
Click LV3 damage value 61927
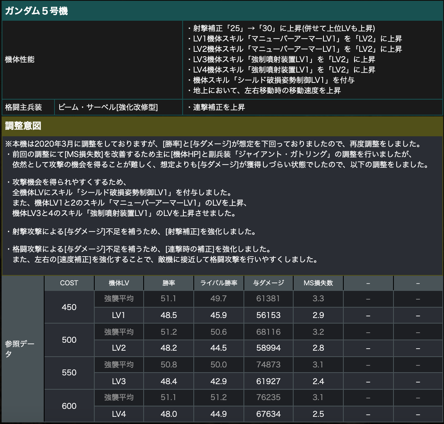point(269,381)
